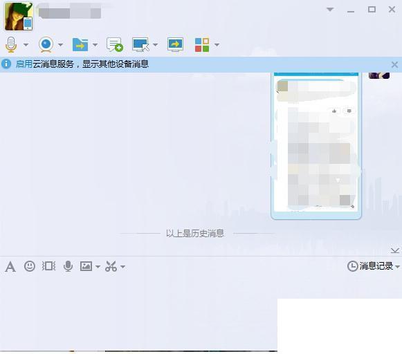
Task: Send a file using the folder icon
Action: coord(80,44)
